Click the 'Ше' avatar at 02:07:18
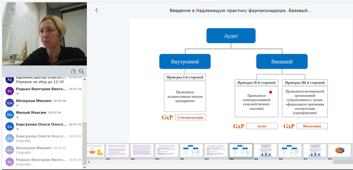353x170 pixels. 10,103
